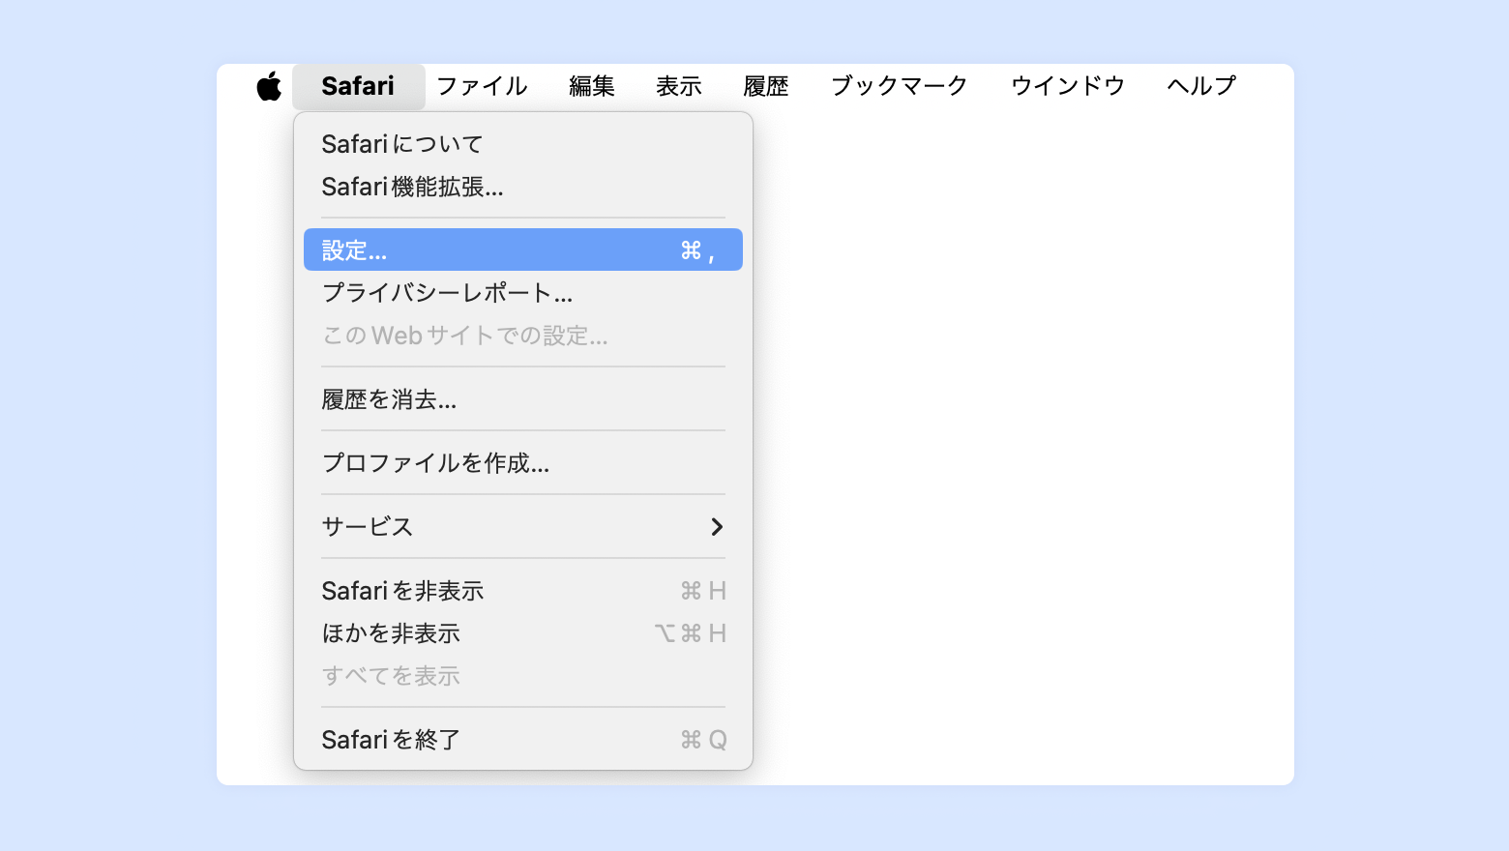Choose Safari機能拡張… from the menu
Viewport: 1509px width, 851px height.
coord(412,187)
